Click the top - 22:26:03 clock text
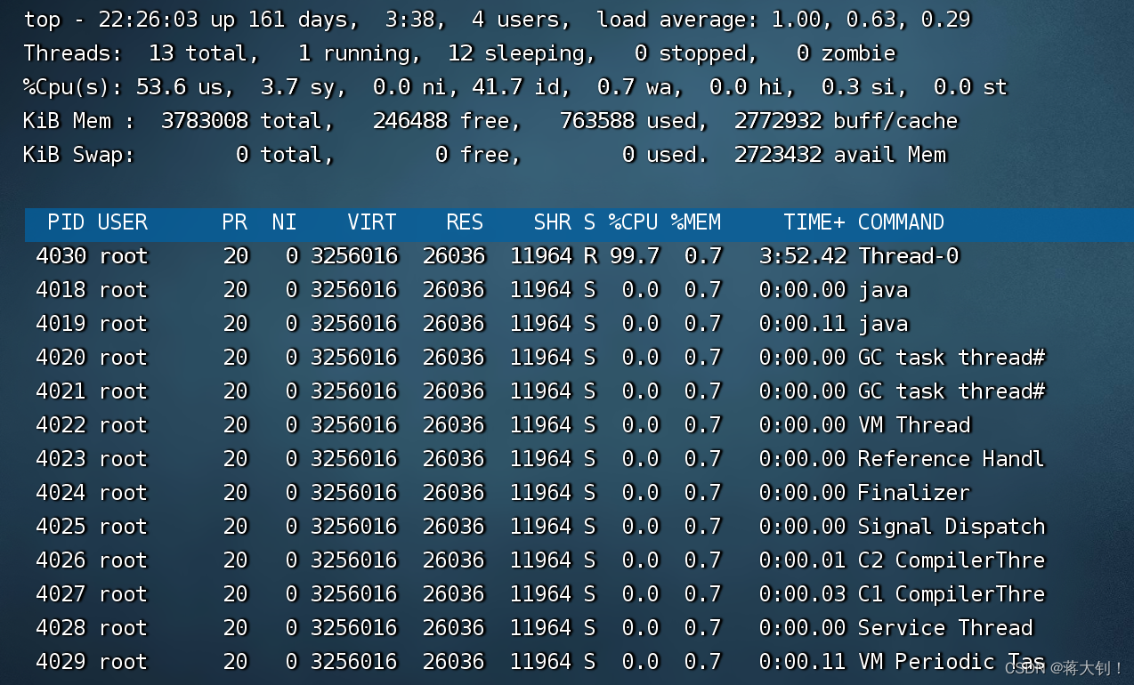This screenshot has height=685, width=1134. (111, 20)
